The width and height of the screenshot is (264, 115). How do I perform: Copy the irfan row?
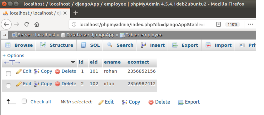click(x=43, y=84)
